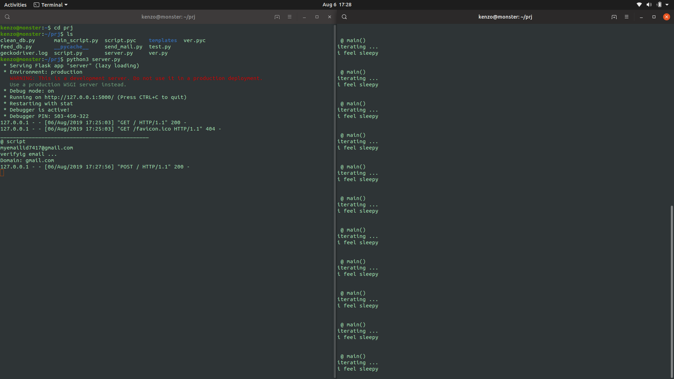Click the volume speaker icon
This screenshot has height=379, width=674.
649,5
